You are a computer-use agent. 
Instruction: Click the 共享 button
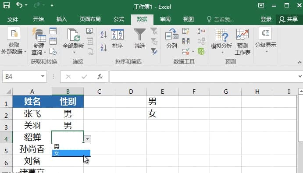289,19
